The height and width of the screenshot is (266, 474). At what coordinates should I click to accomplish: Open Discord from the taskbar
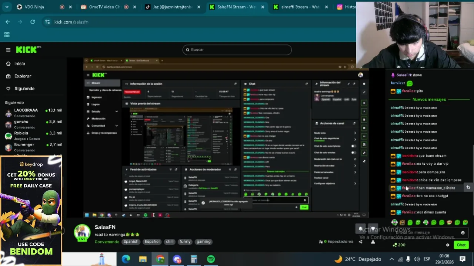coord(177,259)
